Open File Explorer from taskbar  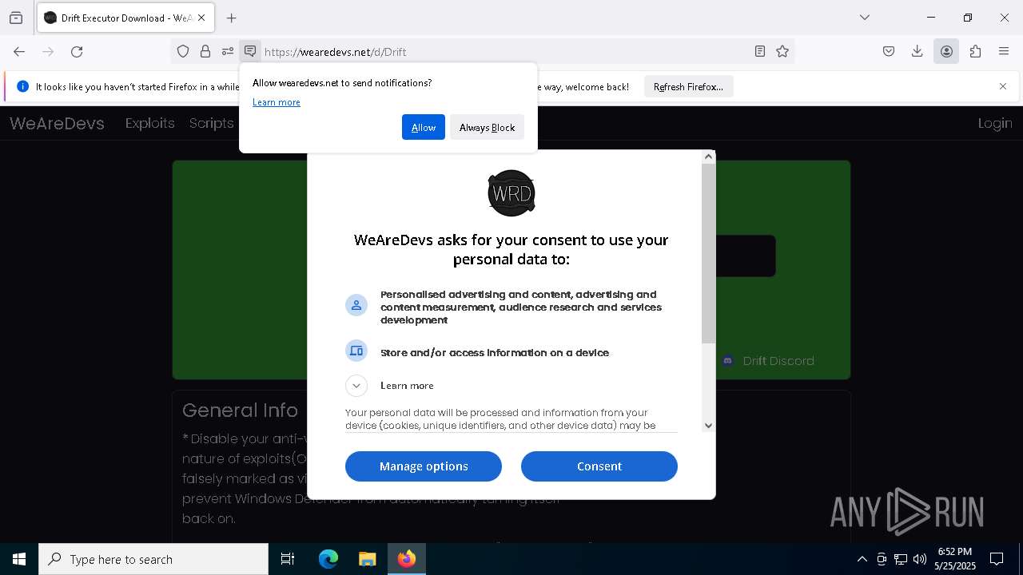click(367, 559)
